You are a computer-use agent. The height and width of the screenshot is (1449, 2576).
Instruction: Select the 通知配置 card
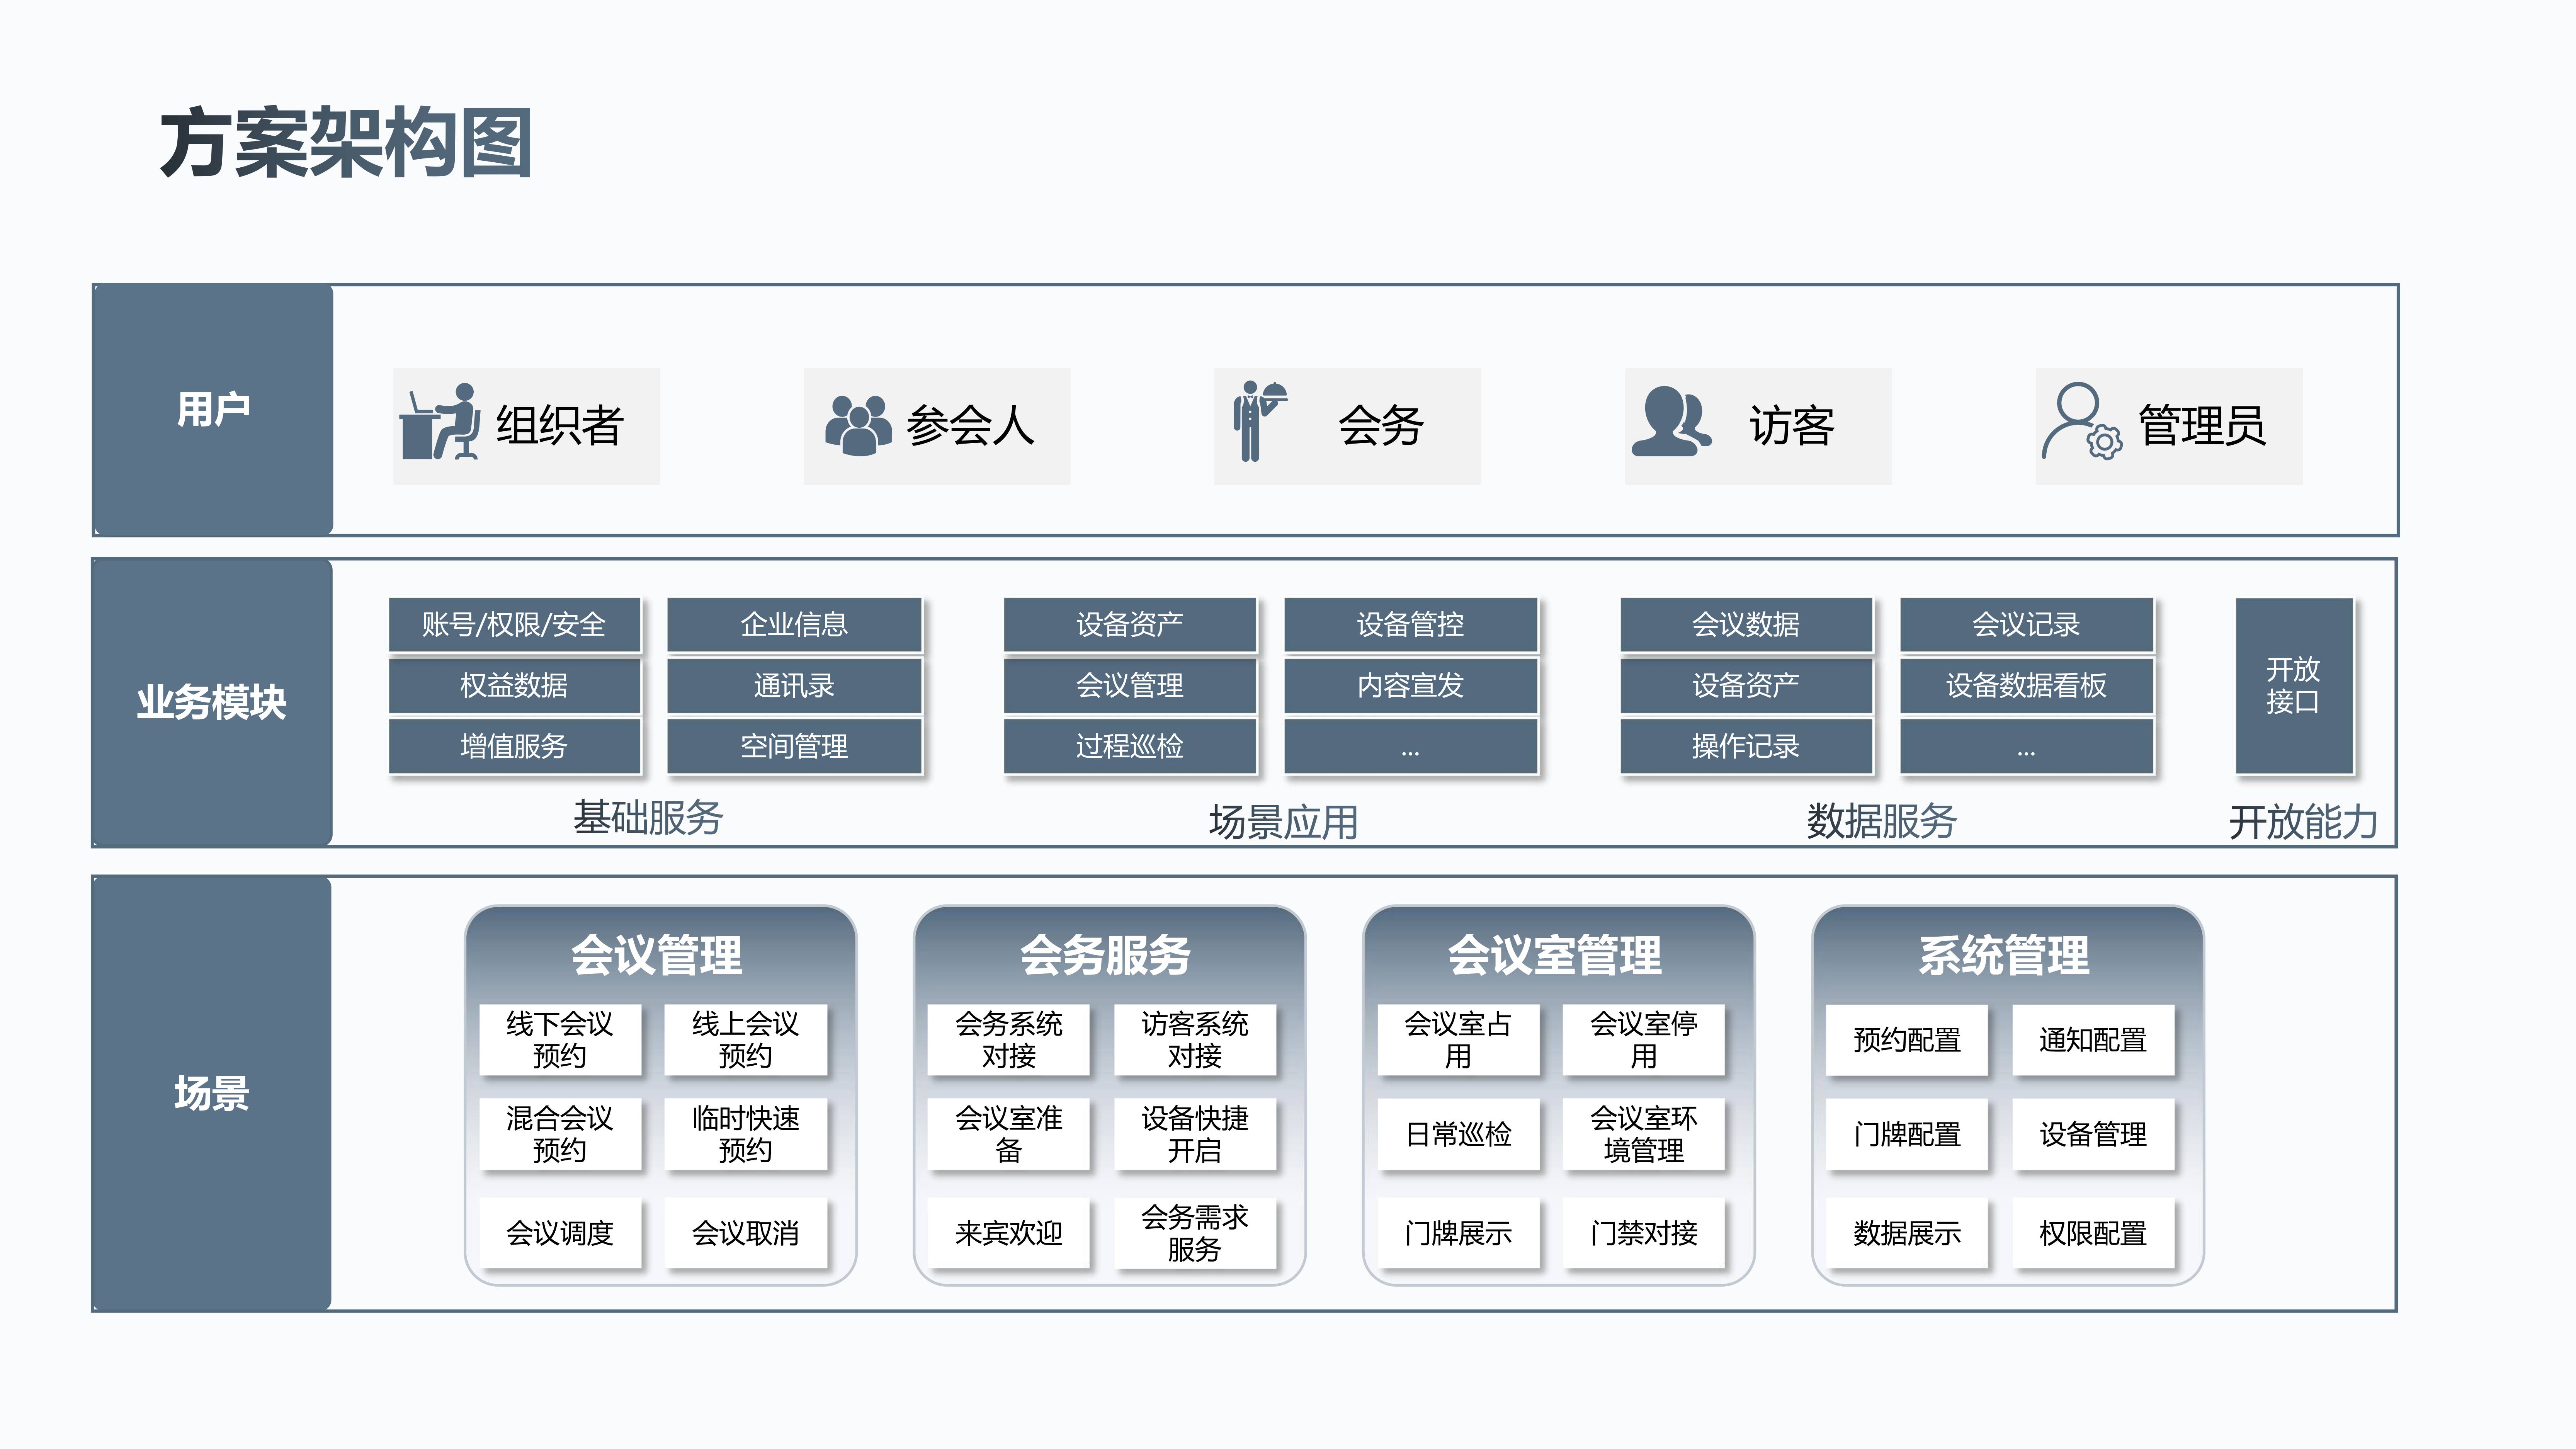click(x=2093, y=1040)
